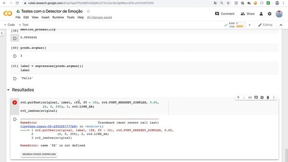
Task: Click All changes saved link
Action: point(99,18)
